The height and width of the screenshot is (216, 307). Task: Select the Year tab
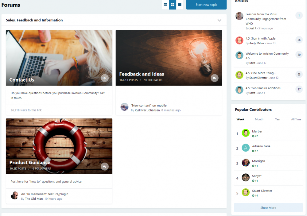pyautogui.click(x=278, y=119)
